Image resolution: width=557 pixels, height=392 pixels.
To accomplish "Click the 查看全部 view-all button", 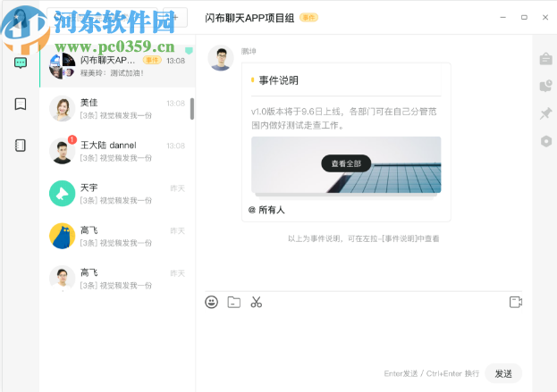I will [x=346, y=163].
